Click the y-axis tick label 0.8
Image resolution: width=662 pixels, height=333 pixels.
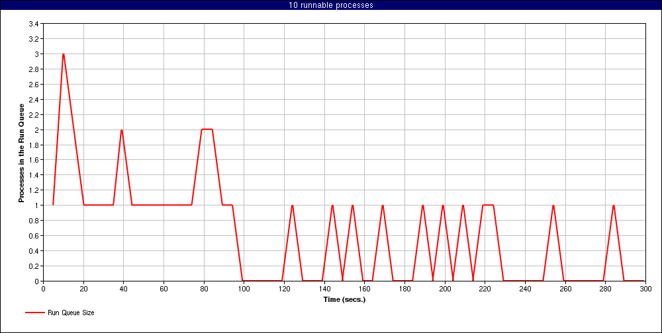click(34, 221)
